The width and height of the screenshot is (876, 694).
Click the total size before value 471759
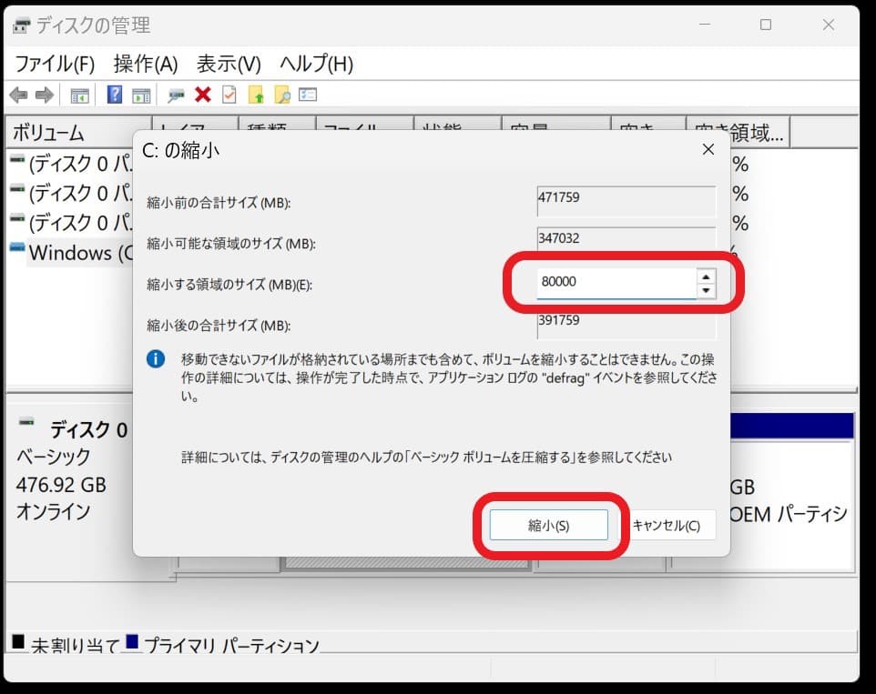pyautogui.click(x=626, y=201)
